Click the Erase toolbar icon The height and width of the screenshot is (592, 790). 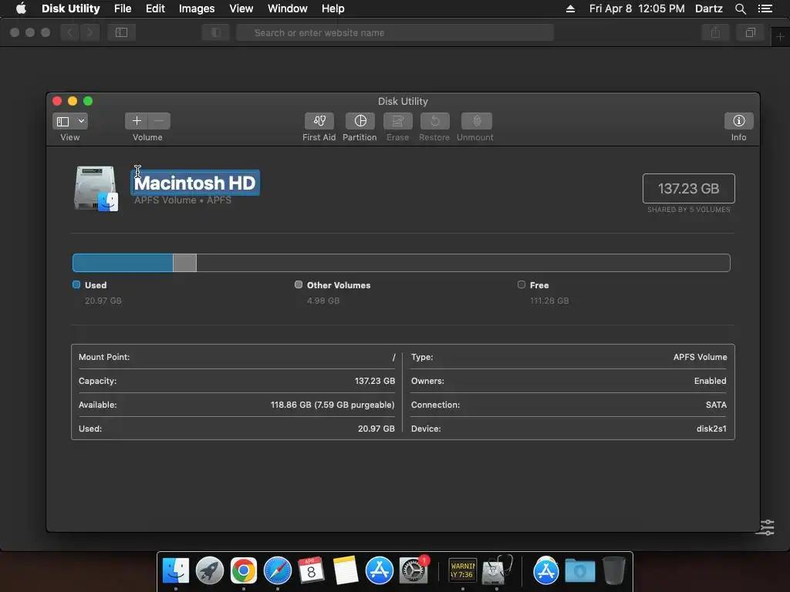pos(397,121)
